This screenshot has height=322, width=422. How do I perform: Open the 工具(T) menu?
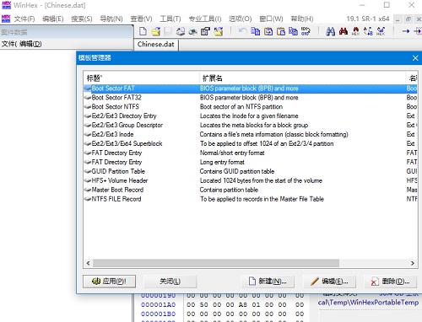(x=170, y=19)
